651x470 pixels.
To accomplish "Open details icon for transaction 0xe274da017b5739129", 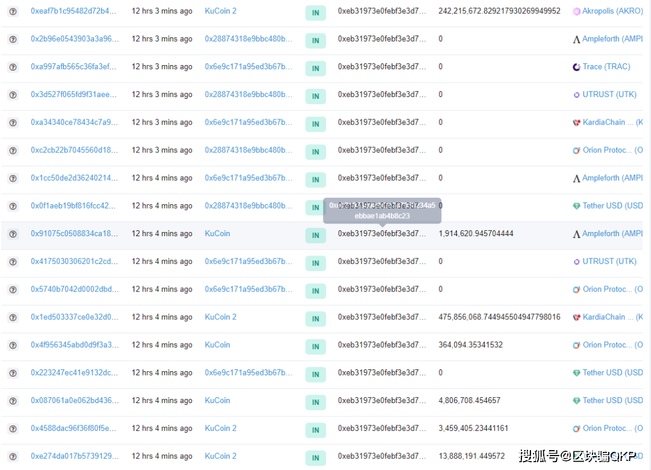I will 13,457.
